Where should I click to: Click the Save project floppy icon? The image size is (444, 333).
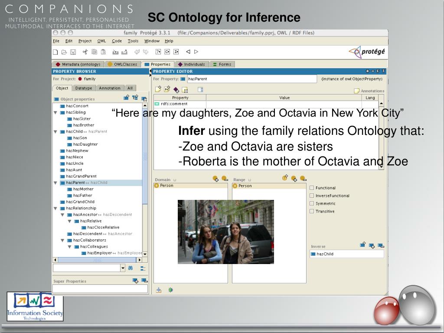coord(73,52)
